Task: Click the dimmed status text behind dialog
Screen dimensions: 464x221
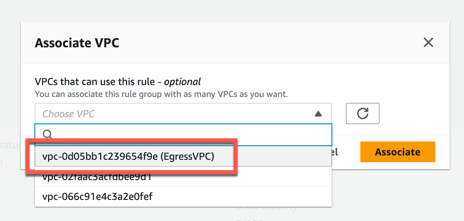Action: 10,145
